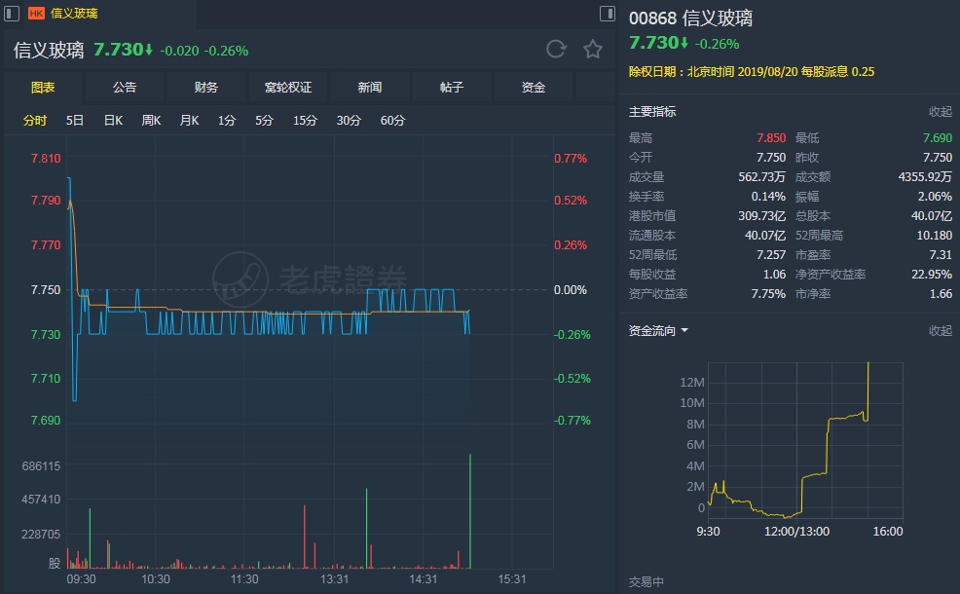Click the 振幅 value 2.06%
This screenshot has height=594, width=960.
935,197
